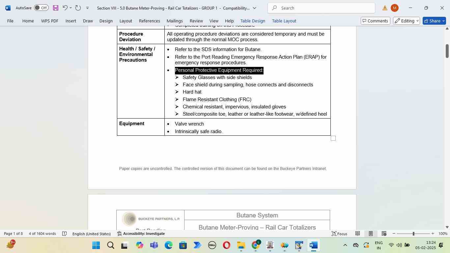Zoom out using the minus icon
This screenshot has height=253, width=450.
pos(394,234)
